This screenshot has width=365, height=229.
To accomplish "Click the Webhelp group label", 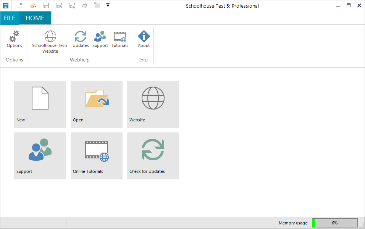I will point(80,60).
